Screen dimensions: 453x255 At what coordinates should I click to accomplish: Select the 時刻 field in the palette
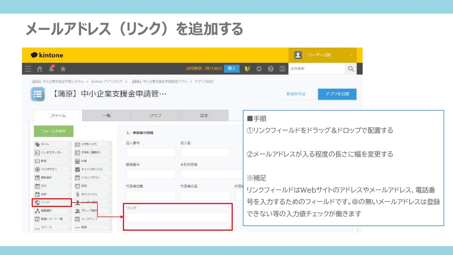(93, 186)
